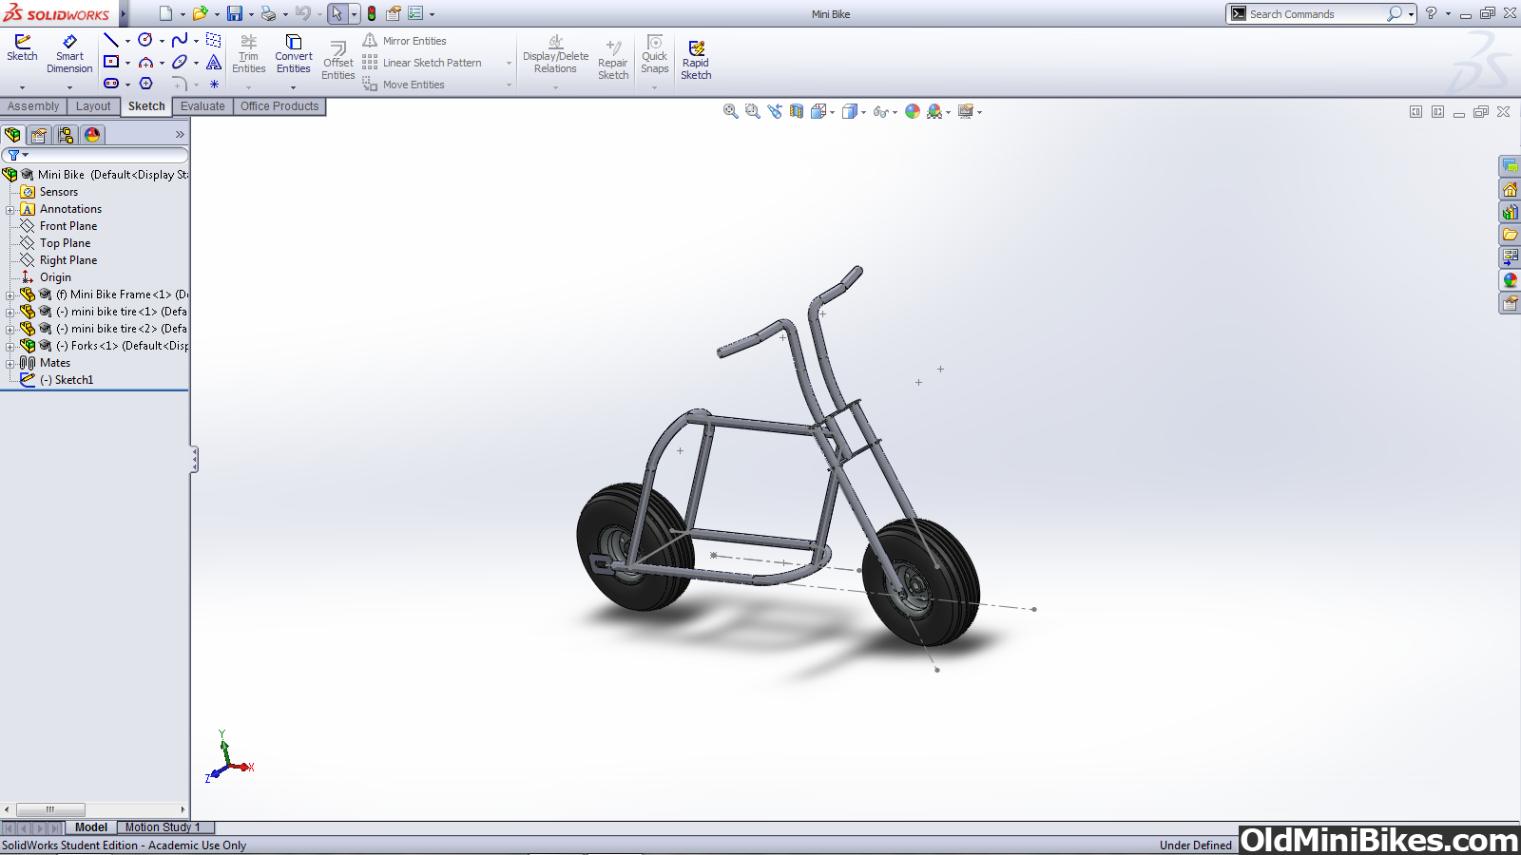
Task: Open the Options icon in top toolbar
Action: (x=415, y=13)
